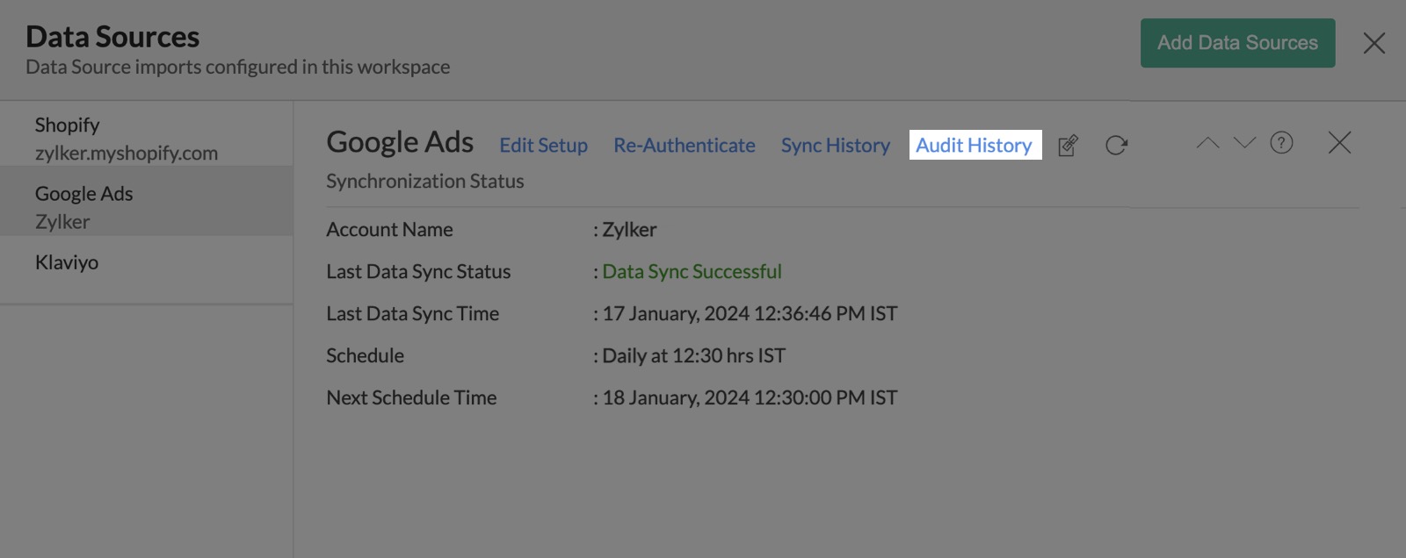Go to the previous data source with the up chevron

pyautogui.click(x=1208, y=142)
